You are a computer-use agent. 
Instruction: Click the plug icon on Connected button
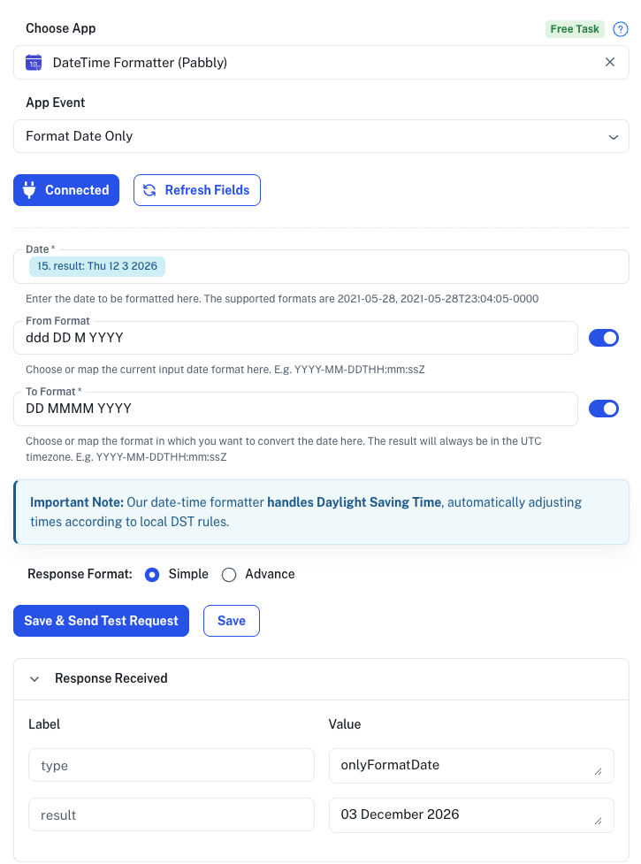(x=29, y=190)
